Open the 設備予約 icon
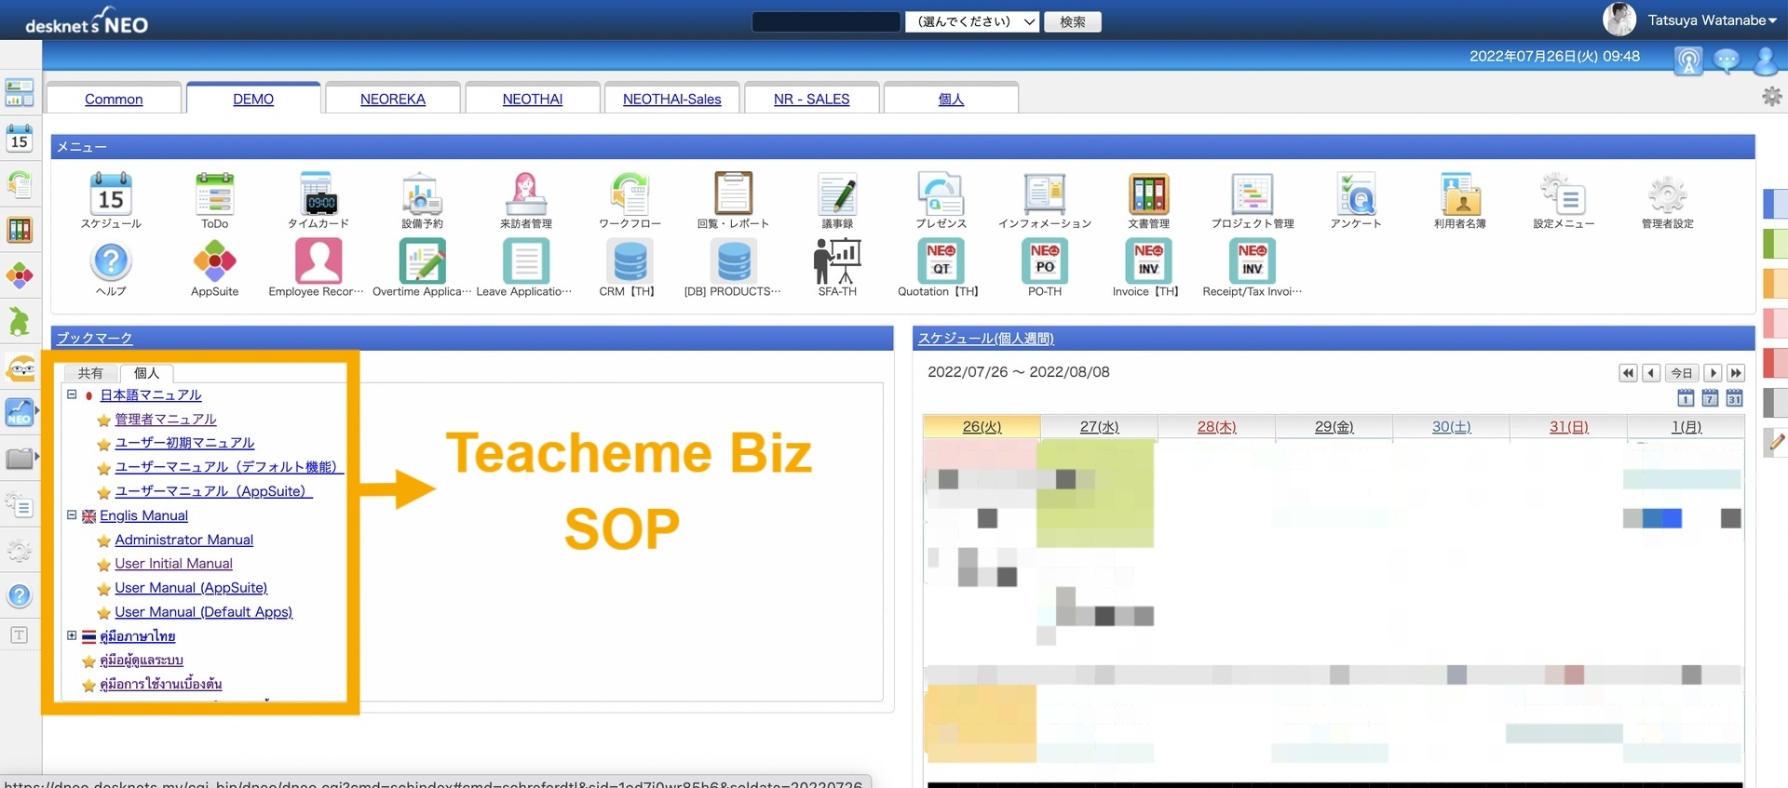Viewport: 1788px width, 788px height. coord(422,193)
